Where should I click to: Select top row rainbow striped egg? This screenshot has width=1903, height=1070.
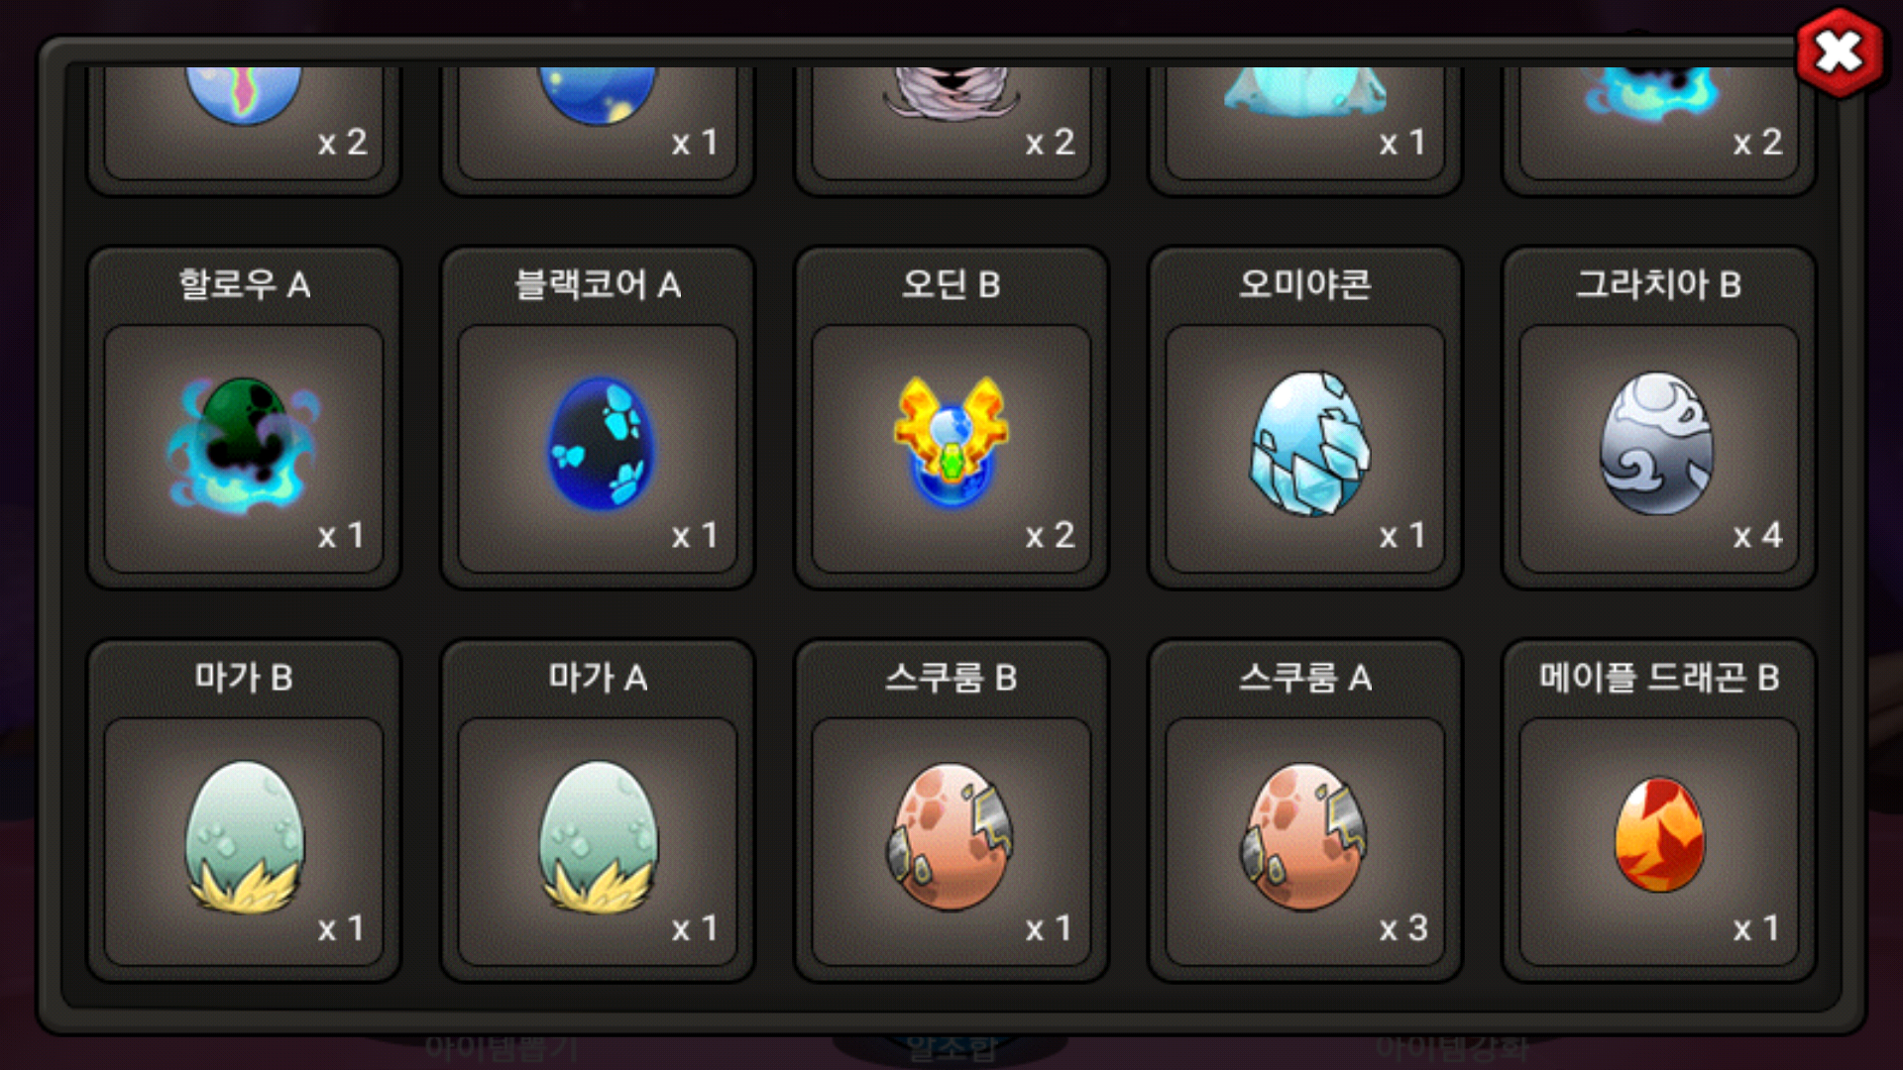244,96
